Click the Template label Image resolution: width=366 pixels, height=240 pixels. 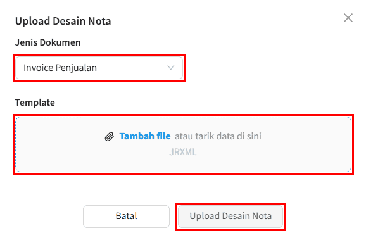click(x=35, y=103)
